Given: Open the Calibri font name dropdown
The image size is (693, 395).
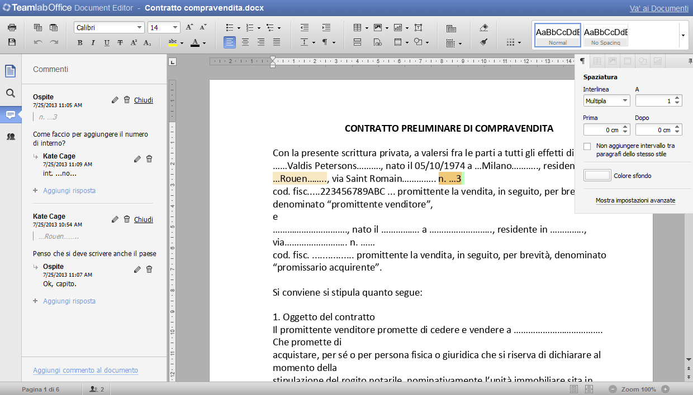Looking at the screenshot, I should click(140, 27).
